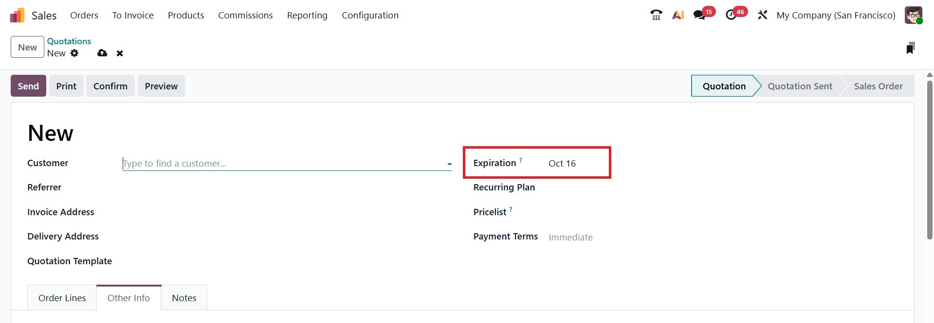Viewport: 934px width, 323px height.
Task: Go back via the Quotations breadcrumb link
Action: (69, 41)
